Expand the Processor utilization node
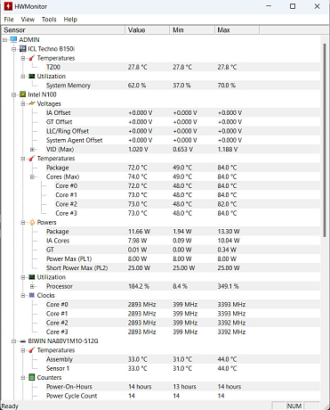 [x=32, y=286]
